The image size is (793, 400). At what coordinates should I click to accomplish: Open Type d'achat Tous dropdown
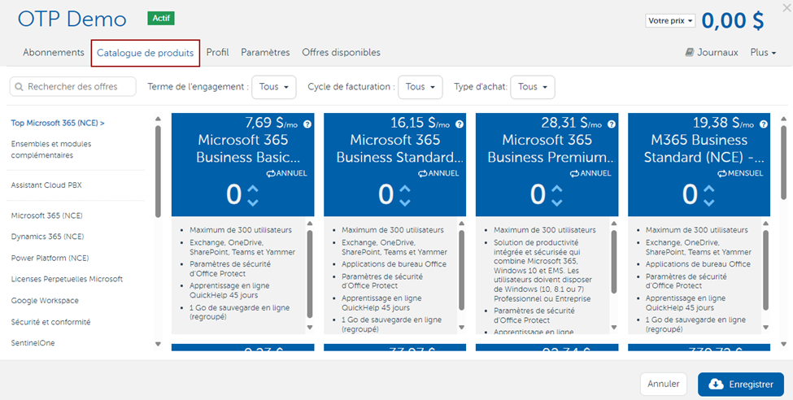[x=533, y=87]
